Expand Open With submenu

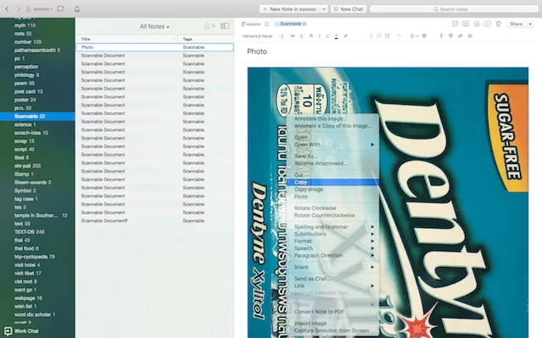tap(333, 144)
